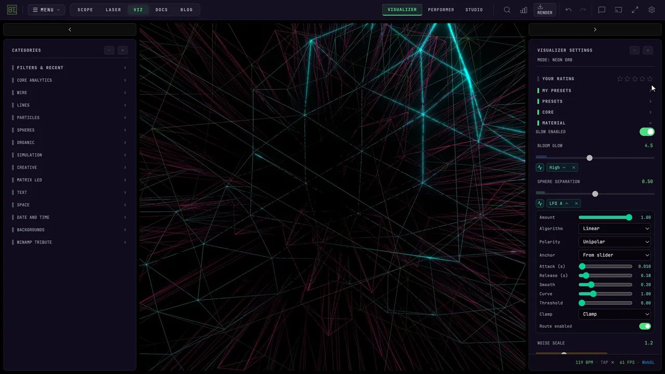The image size is (665, 374).
Task: Switch to the Performer tab
Action: tap(441, 10)
